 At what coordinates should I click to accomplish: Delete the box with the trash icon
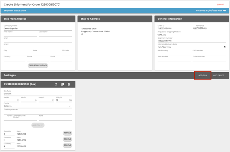69,84
